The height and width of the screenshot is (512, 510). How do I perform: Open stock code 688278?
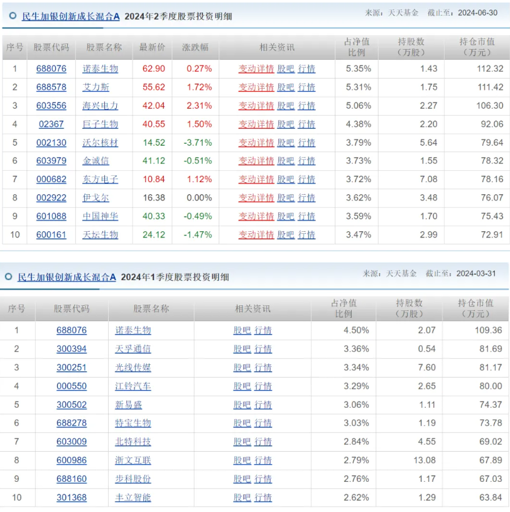(x=72, y=423)
